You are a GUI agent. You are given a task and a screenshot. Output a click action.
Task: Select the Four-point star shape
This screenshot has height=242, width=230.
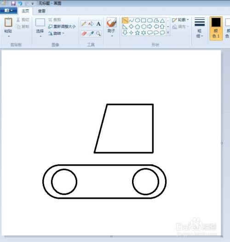(x=132, y=33)
